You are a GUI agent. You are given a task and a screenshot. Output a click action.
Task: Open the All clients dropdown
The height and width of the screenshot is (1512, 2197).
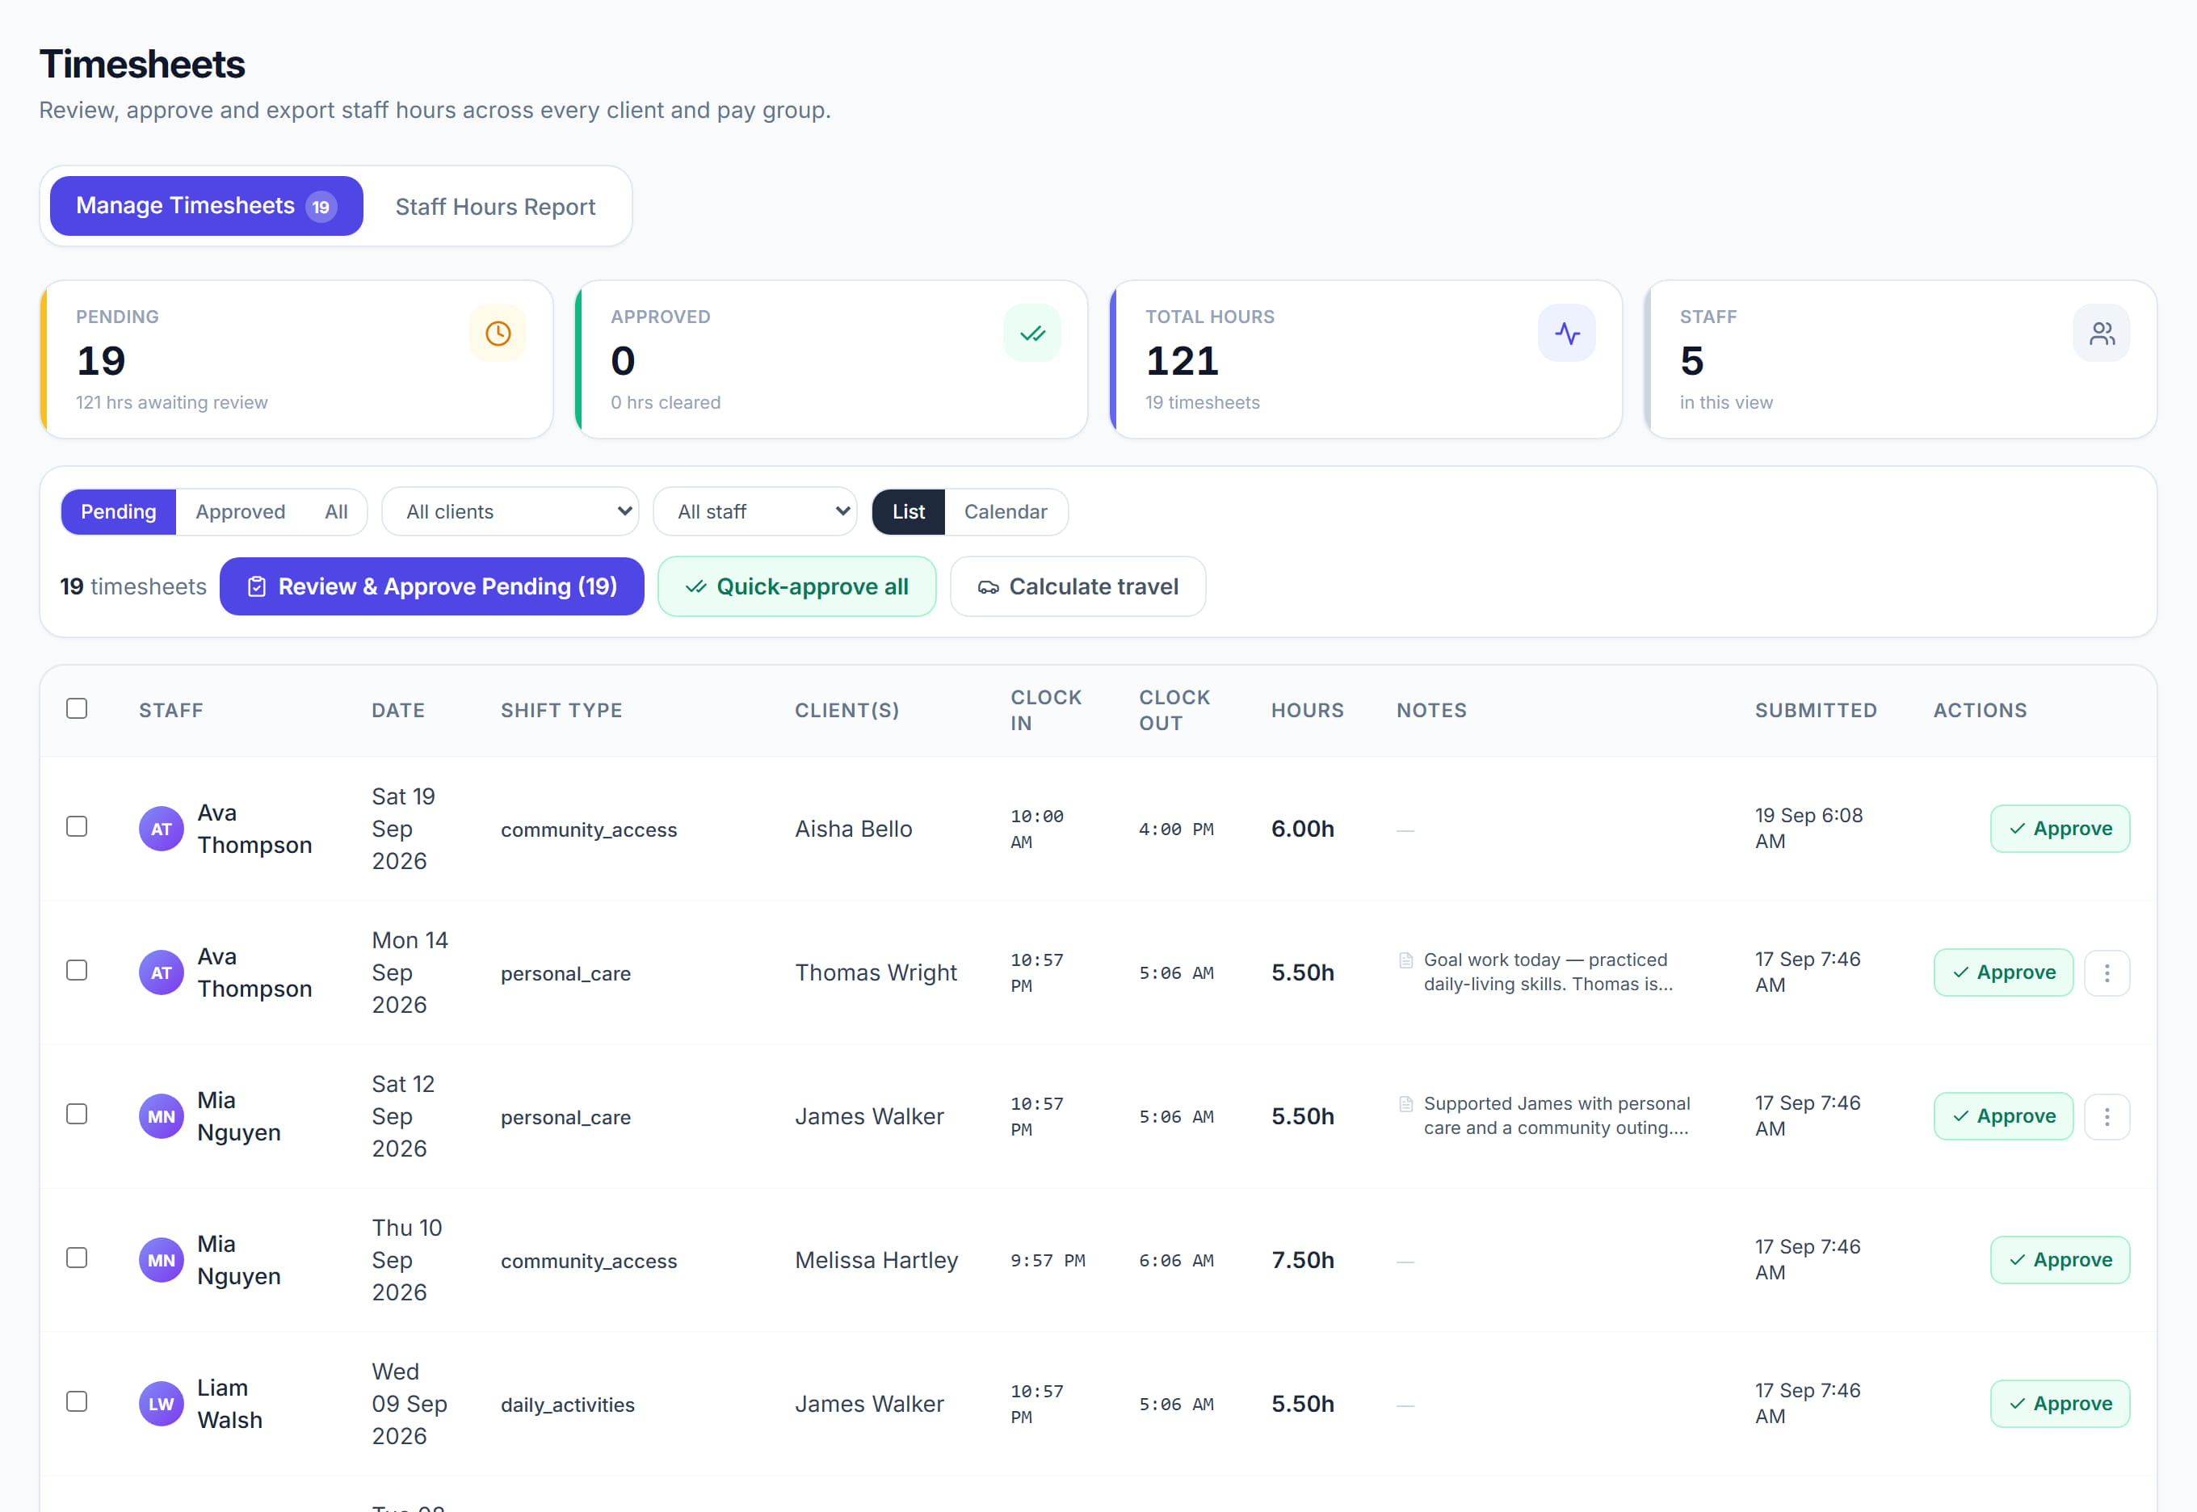click(x=510, y=511)
